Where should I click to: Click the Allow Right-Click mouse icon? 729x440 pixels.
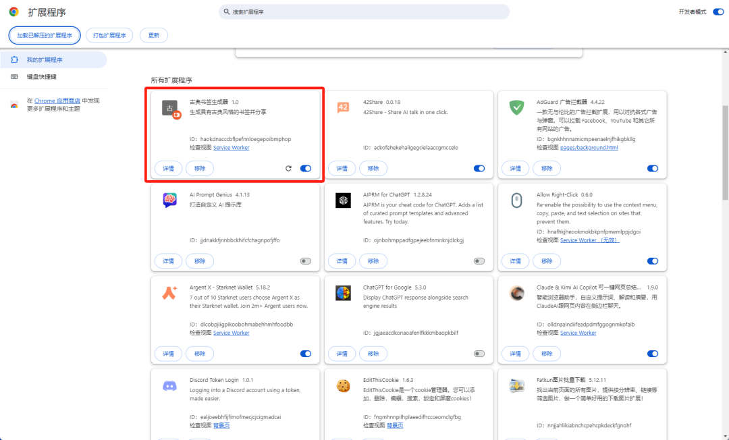click(516, 200)
